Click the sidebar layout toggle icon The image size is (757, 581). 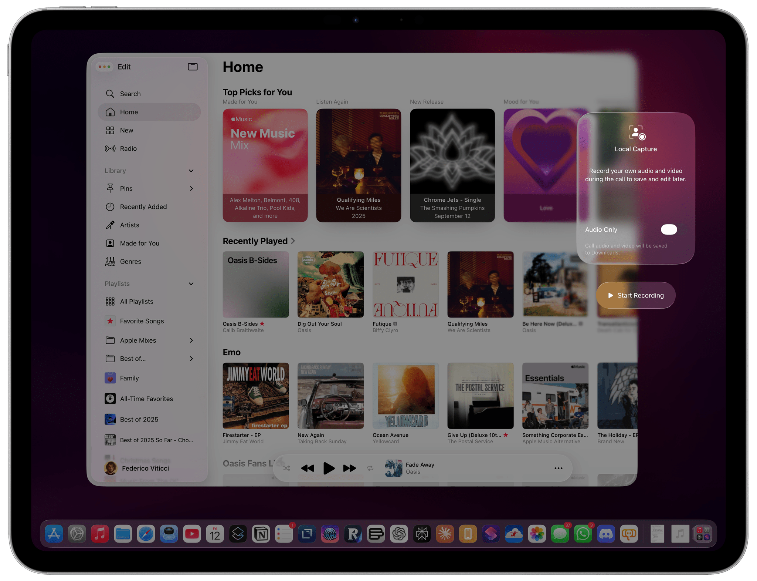pyautogui.click(x=193, y=67)
